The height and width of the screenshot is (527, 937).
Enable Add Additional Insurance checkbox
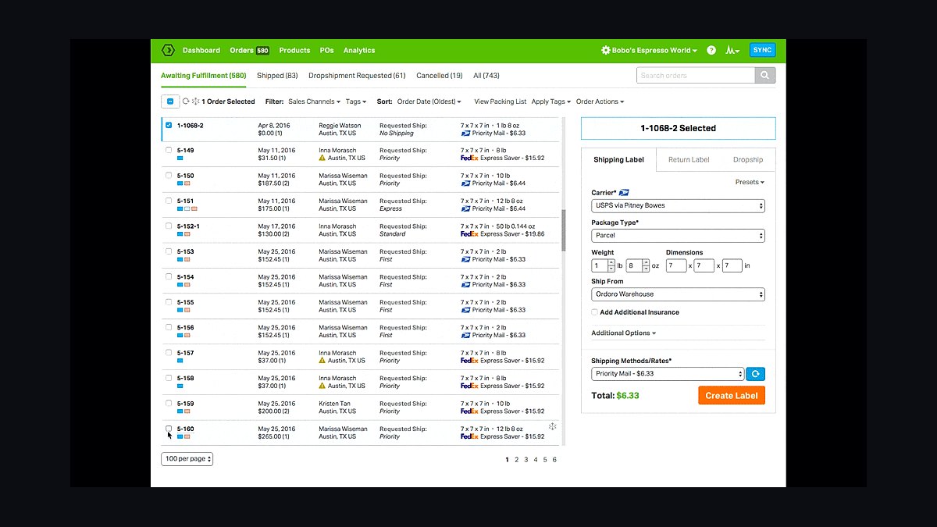(595, 312)
